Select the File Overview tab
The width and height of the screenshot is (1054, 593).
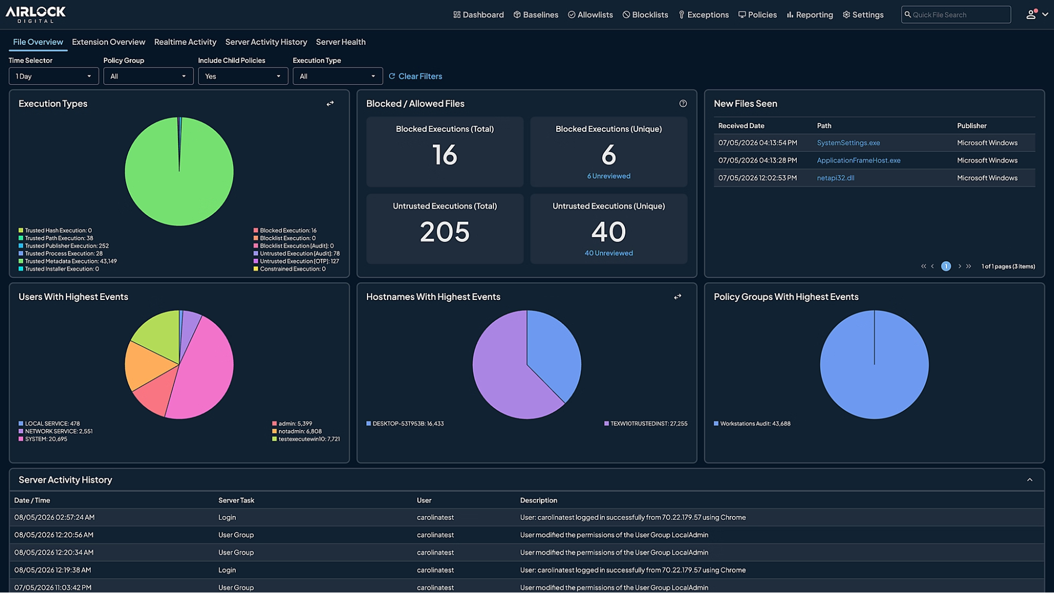click(38, 42)
